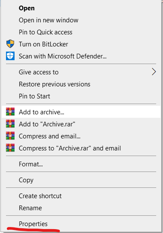Click WinRAR icon beside Compress and email...
The height and width of the screenshot is (233, 163).
coord(10,136)
